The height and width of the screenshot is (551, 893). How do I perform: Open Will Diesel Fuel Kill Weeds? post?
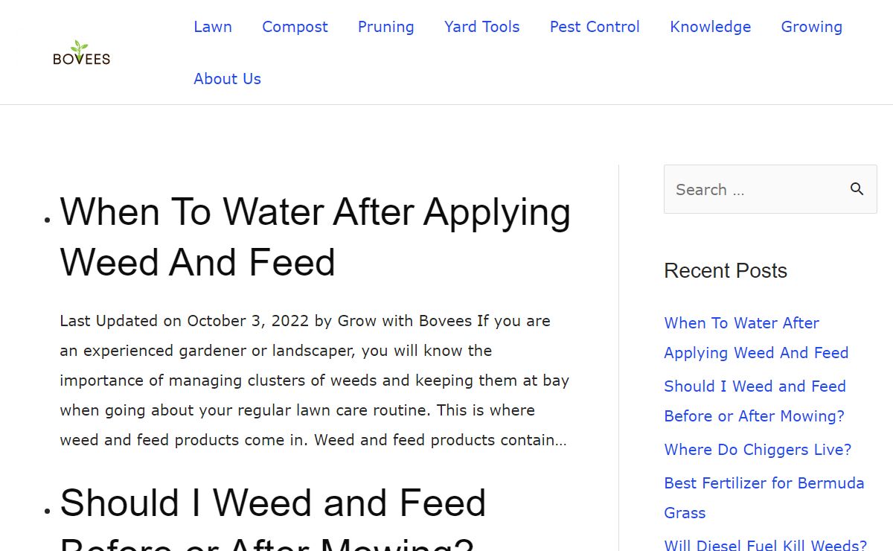pyautogui.click(x=766, y=545)
